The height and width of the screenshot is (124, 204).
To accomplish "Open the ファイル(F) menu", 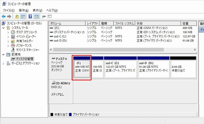I will pos(9,10).
